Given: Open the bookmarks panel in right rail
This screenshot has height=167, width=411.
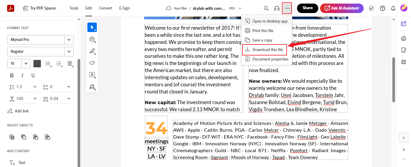Looking at the screenshot, I should [x=403, y=50].
